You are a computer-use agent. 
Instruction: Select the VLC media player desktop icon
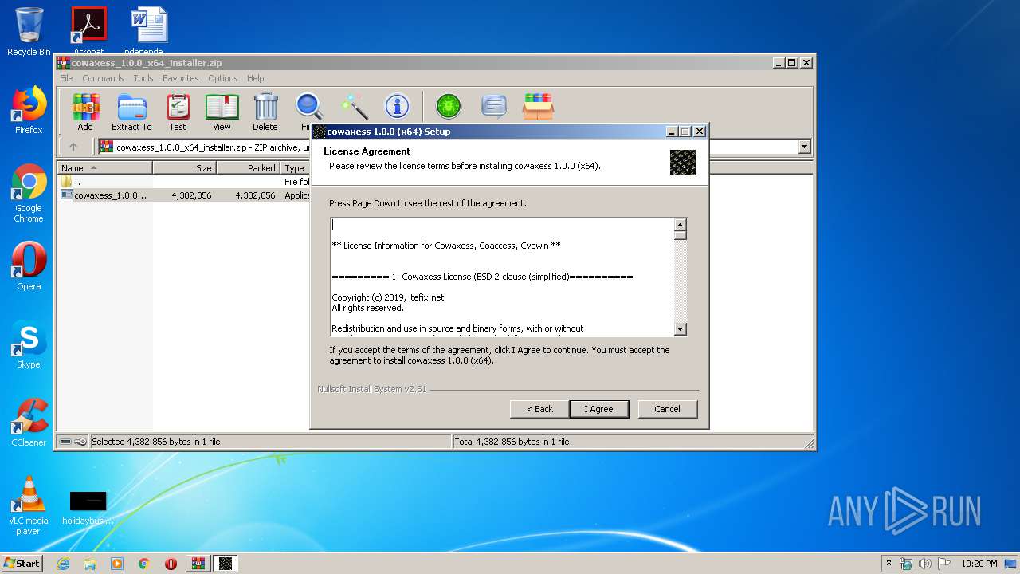[x=29, y=505]
